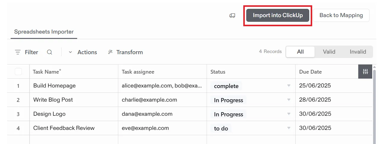This screenshot has width=379, height=144.
Task: Click the truck icon beside Import button
Action: click(232, 16)
